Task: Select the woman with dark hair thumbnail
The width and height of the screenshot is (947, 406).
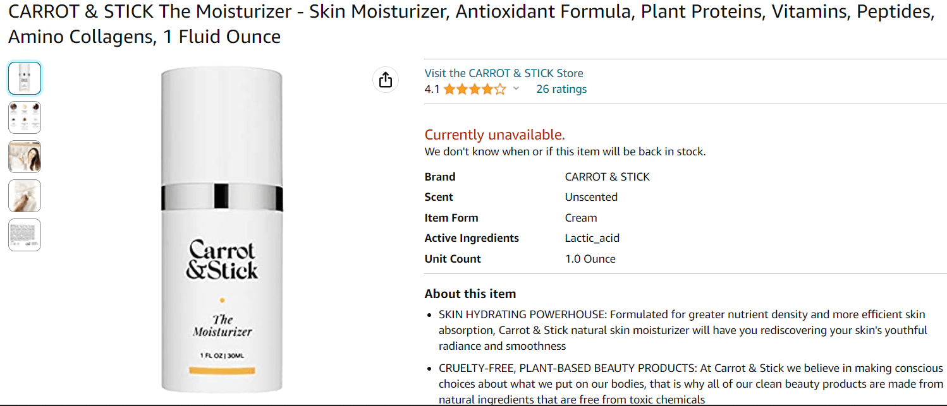Action: pyautogui.click(x=25, y=157)
